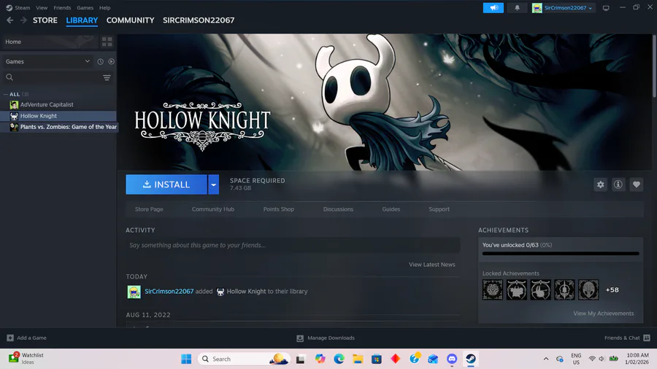Go forward with the right arrow
Image resolution: width=657 pixels, height=369 pixels.
pyautogui.click(x=23, y=20)
